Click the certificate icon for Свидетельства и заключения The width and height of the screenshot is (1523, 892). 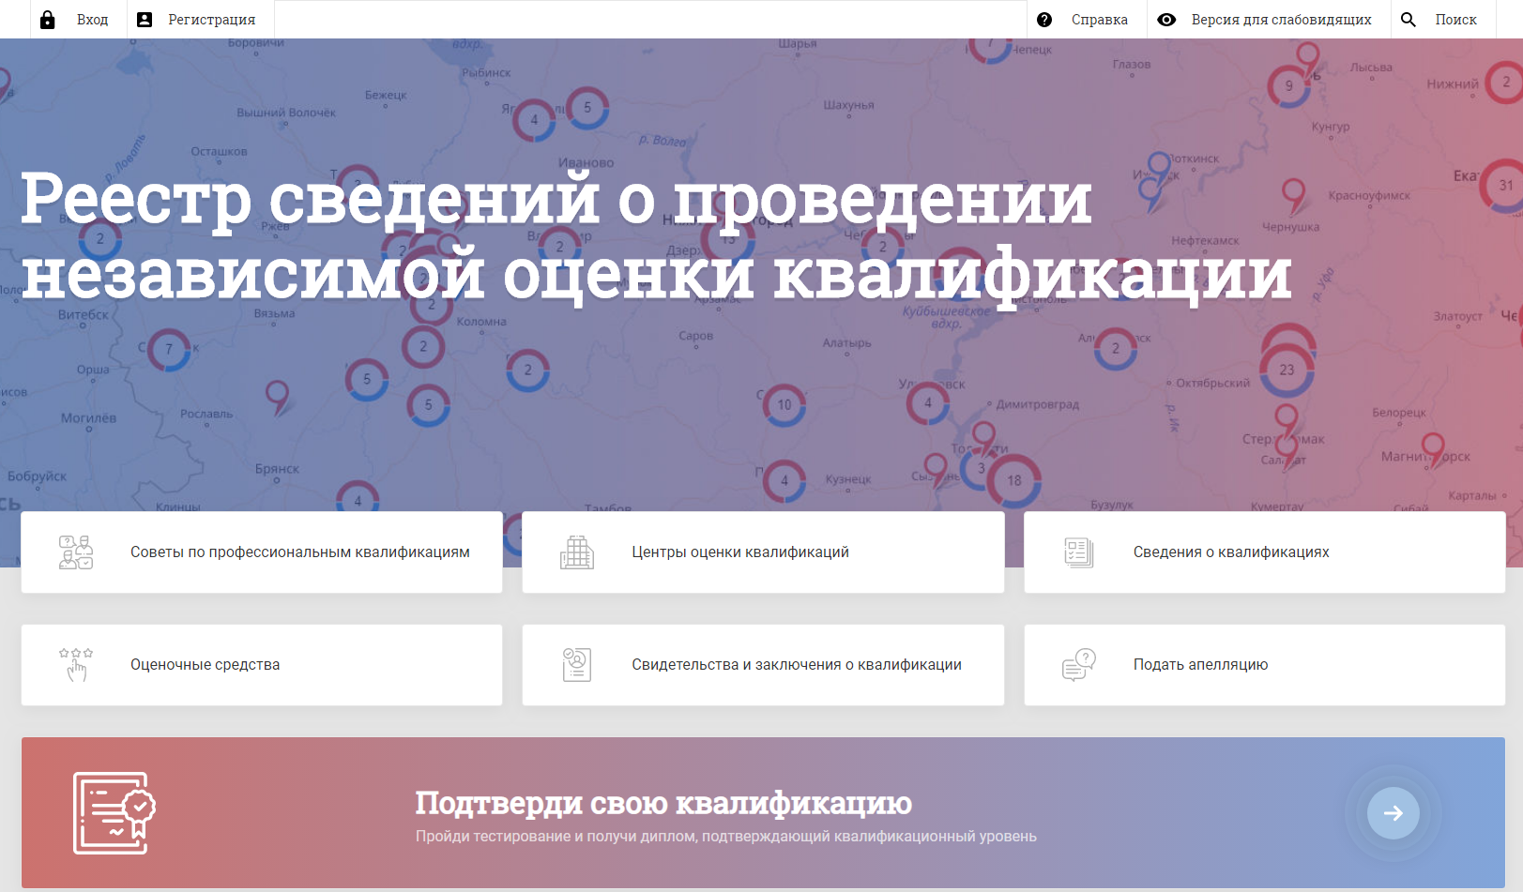(577, 664)
